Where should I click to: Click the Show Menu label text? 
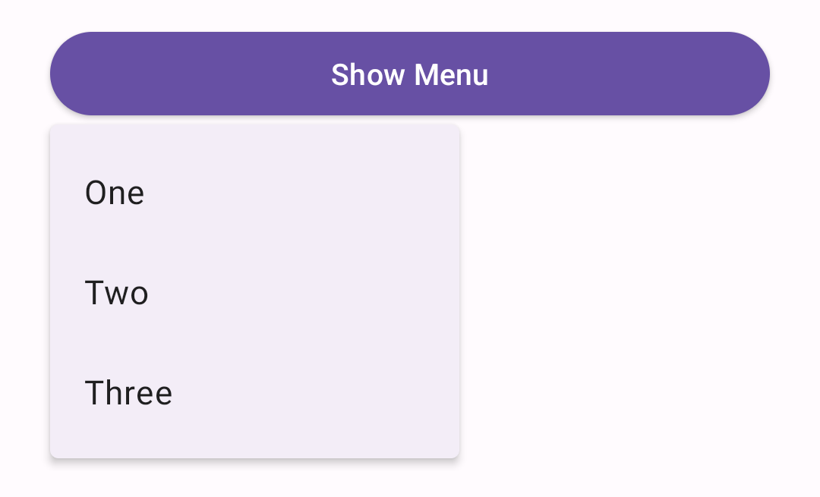[410, 74]
